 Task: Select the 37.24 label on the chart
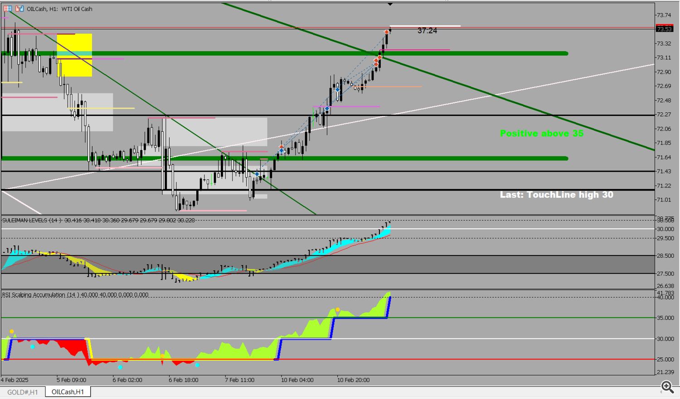pos(427,31)
